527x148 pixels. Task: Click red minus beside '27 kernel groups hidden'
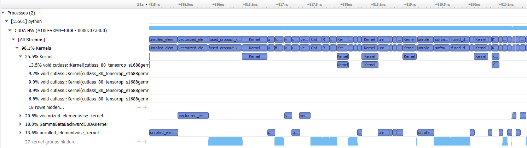point(139,142)
